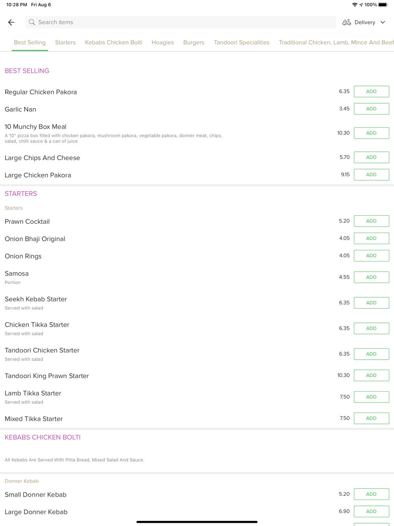Add Garlic Nan to the order
The width and height of the screenshot is (394, 526).
(371, 109)
